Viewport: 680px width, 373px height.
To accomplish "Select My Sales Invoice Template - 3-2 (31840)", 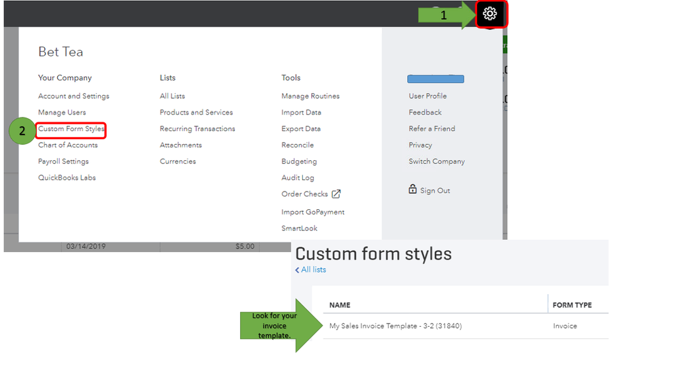I will [x=395, y=326].
